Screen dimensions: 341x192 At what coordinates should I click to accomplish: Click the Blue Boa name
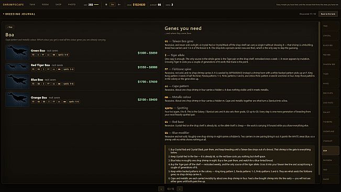[x=37, y=80]
